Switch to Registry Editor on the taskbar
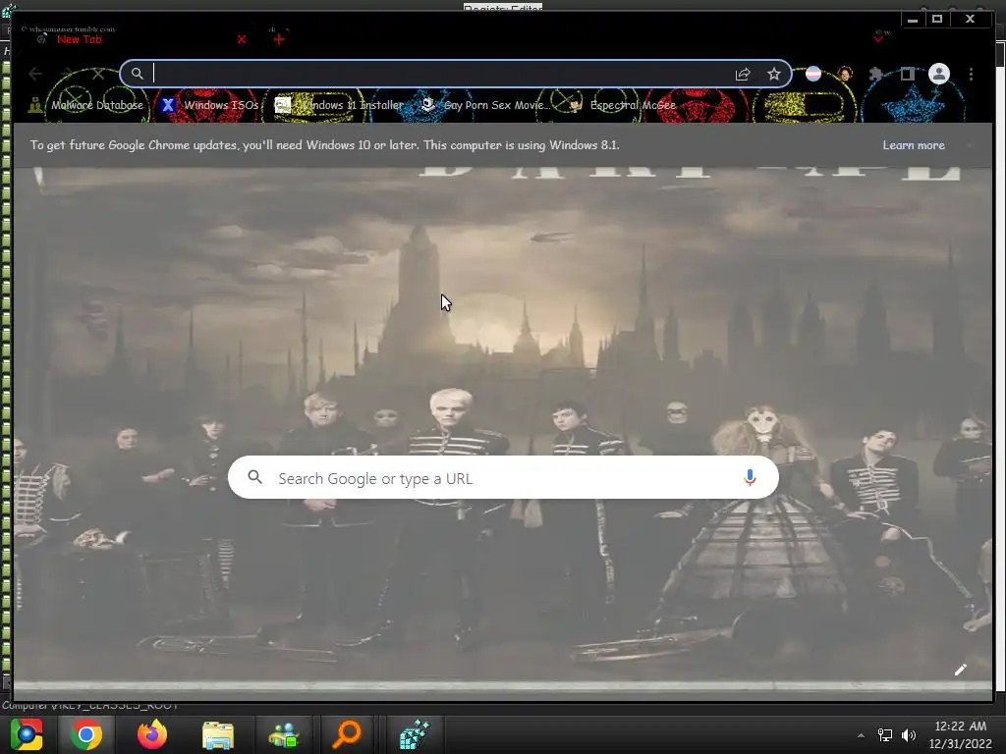Image resolution: width=1006 pixels, height=754 pixels. (414, 734)
